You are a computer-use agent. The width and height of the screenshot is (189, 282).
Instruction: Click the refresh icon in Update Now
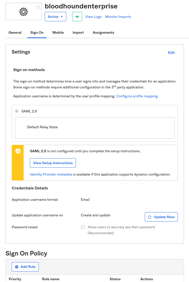point(149,217)
